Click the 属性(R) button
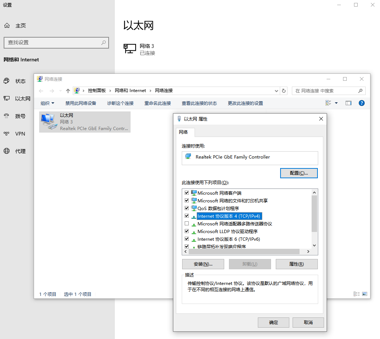 click(296, 264)
